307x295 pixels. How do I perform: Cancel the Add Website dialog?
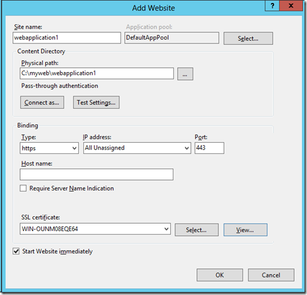point(271,275)
